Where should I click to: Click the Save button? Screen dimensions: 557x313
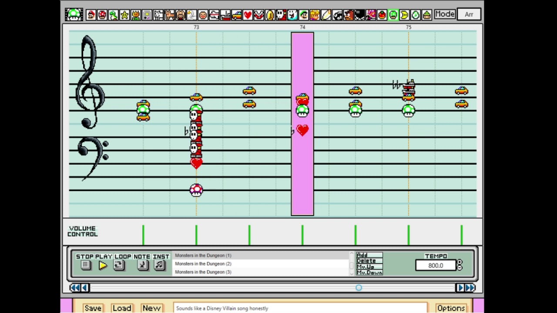coord(93,308)
